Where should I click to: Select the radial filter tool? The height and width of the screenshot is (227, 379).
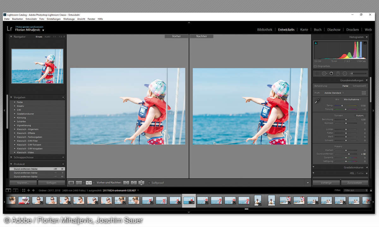345,73
